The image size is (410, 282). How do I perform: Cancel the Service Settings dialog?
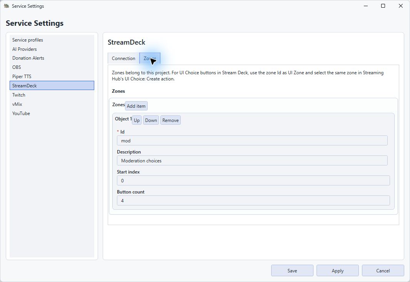[383, 271]
